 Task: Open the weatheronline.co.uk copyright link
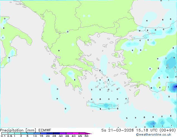tap(153, 134)
